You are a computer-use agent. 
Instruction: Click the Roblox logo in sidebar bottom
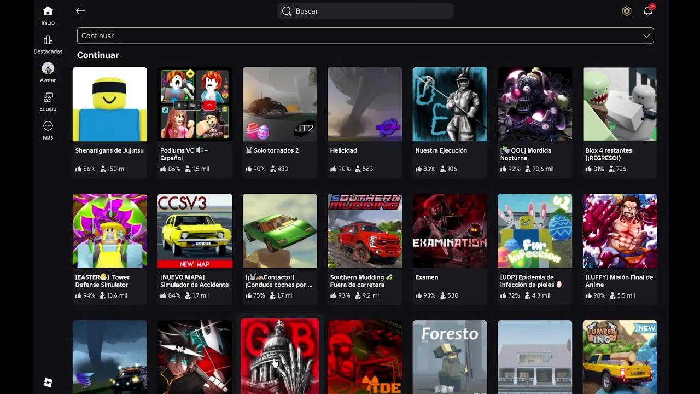point(48,383)
